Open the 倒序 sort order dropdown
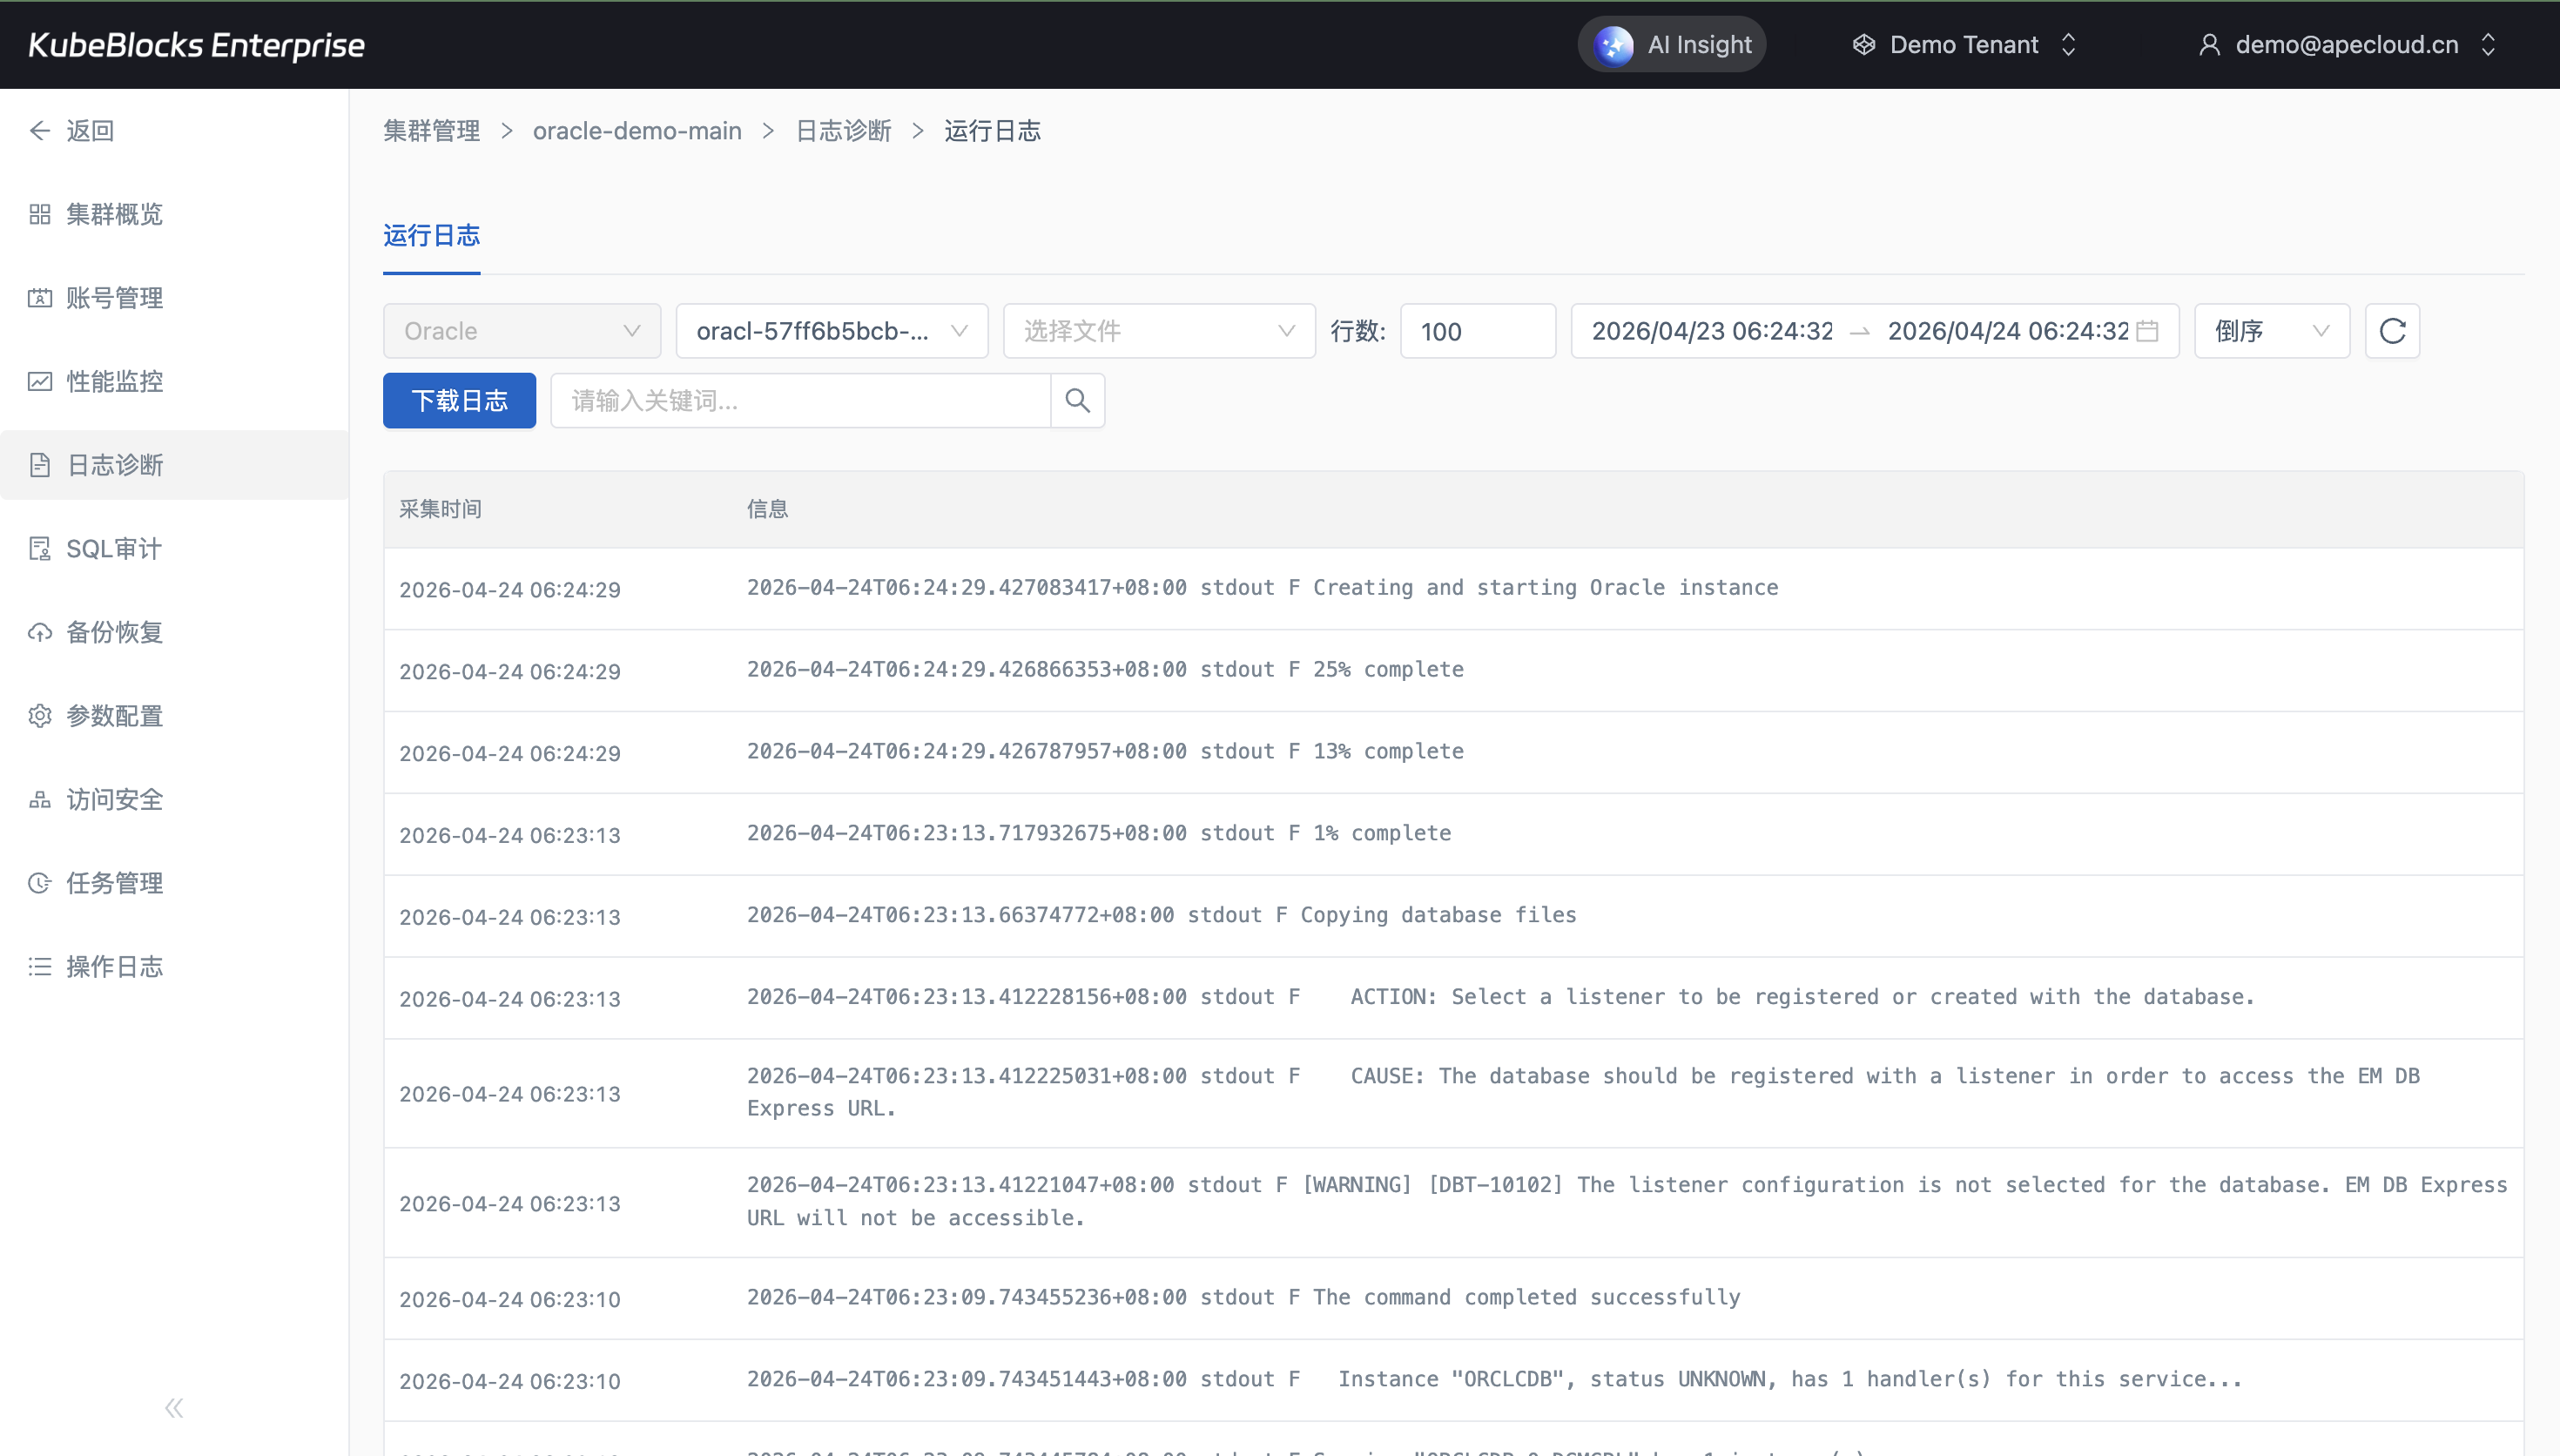This screenshot has width=2560, height=1456. (2270, 331)
